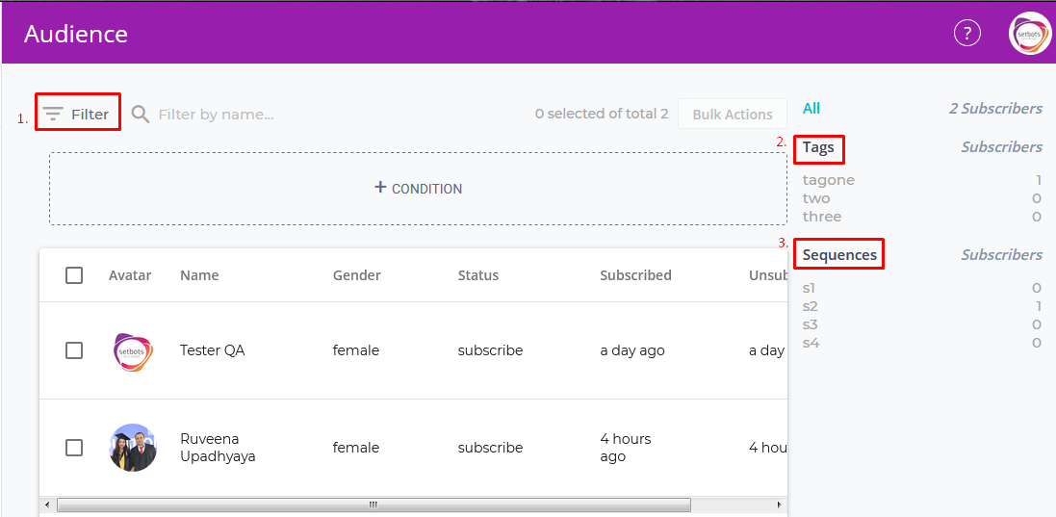
Task: Click Ruveena Upadhyaya's avatar photo
Action: tap(133, 448)
